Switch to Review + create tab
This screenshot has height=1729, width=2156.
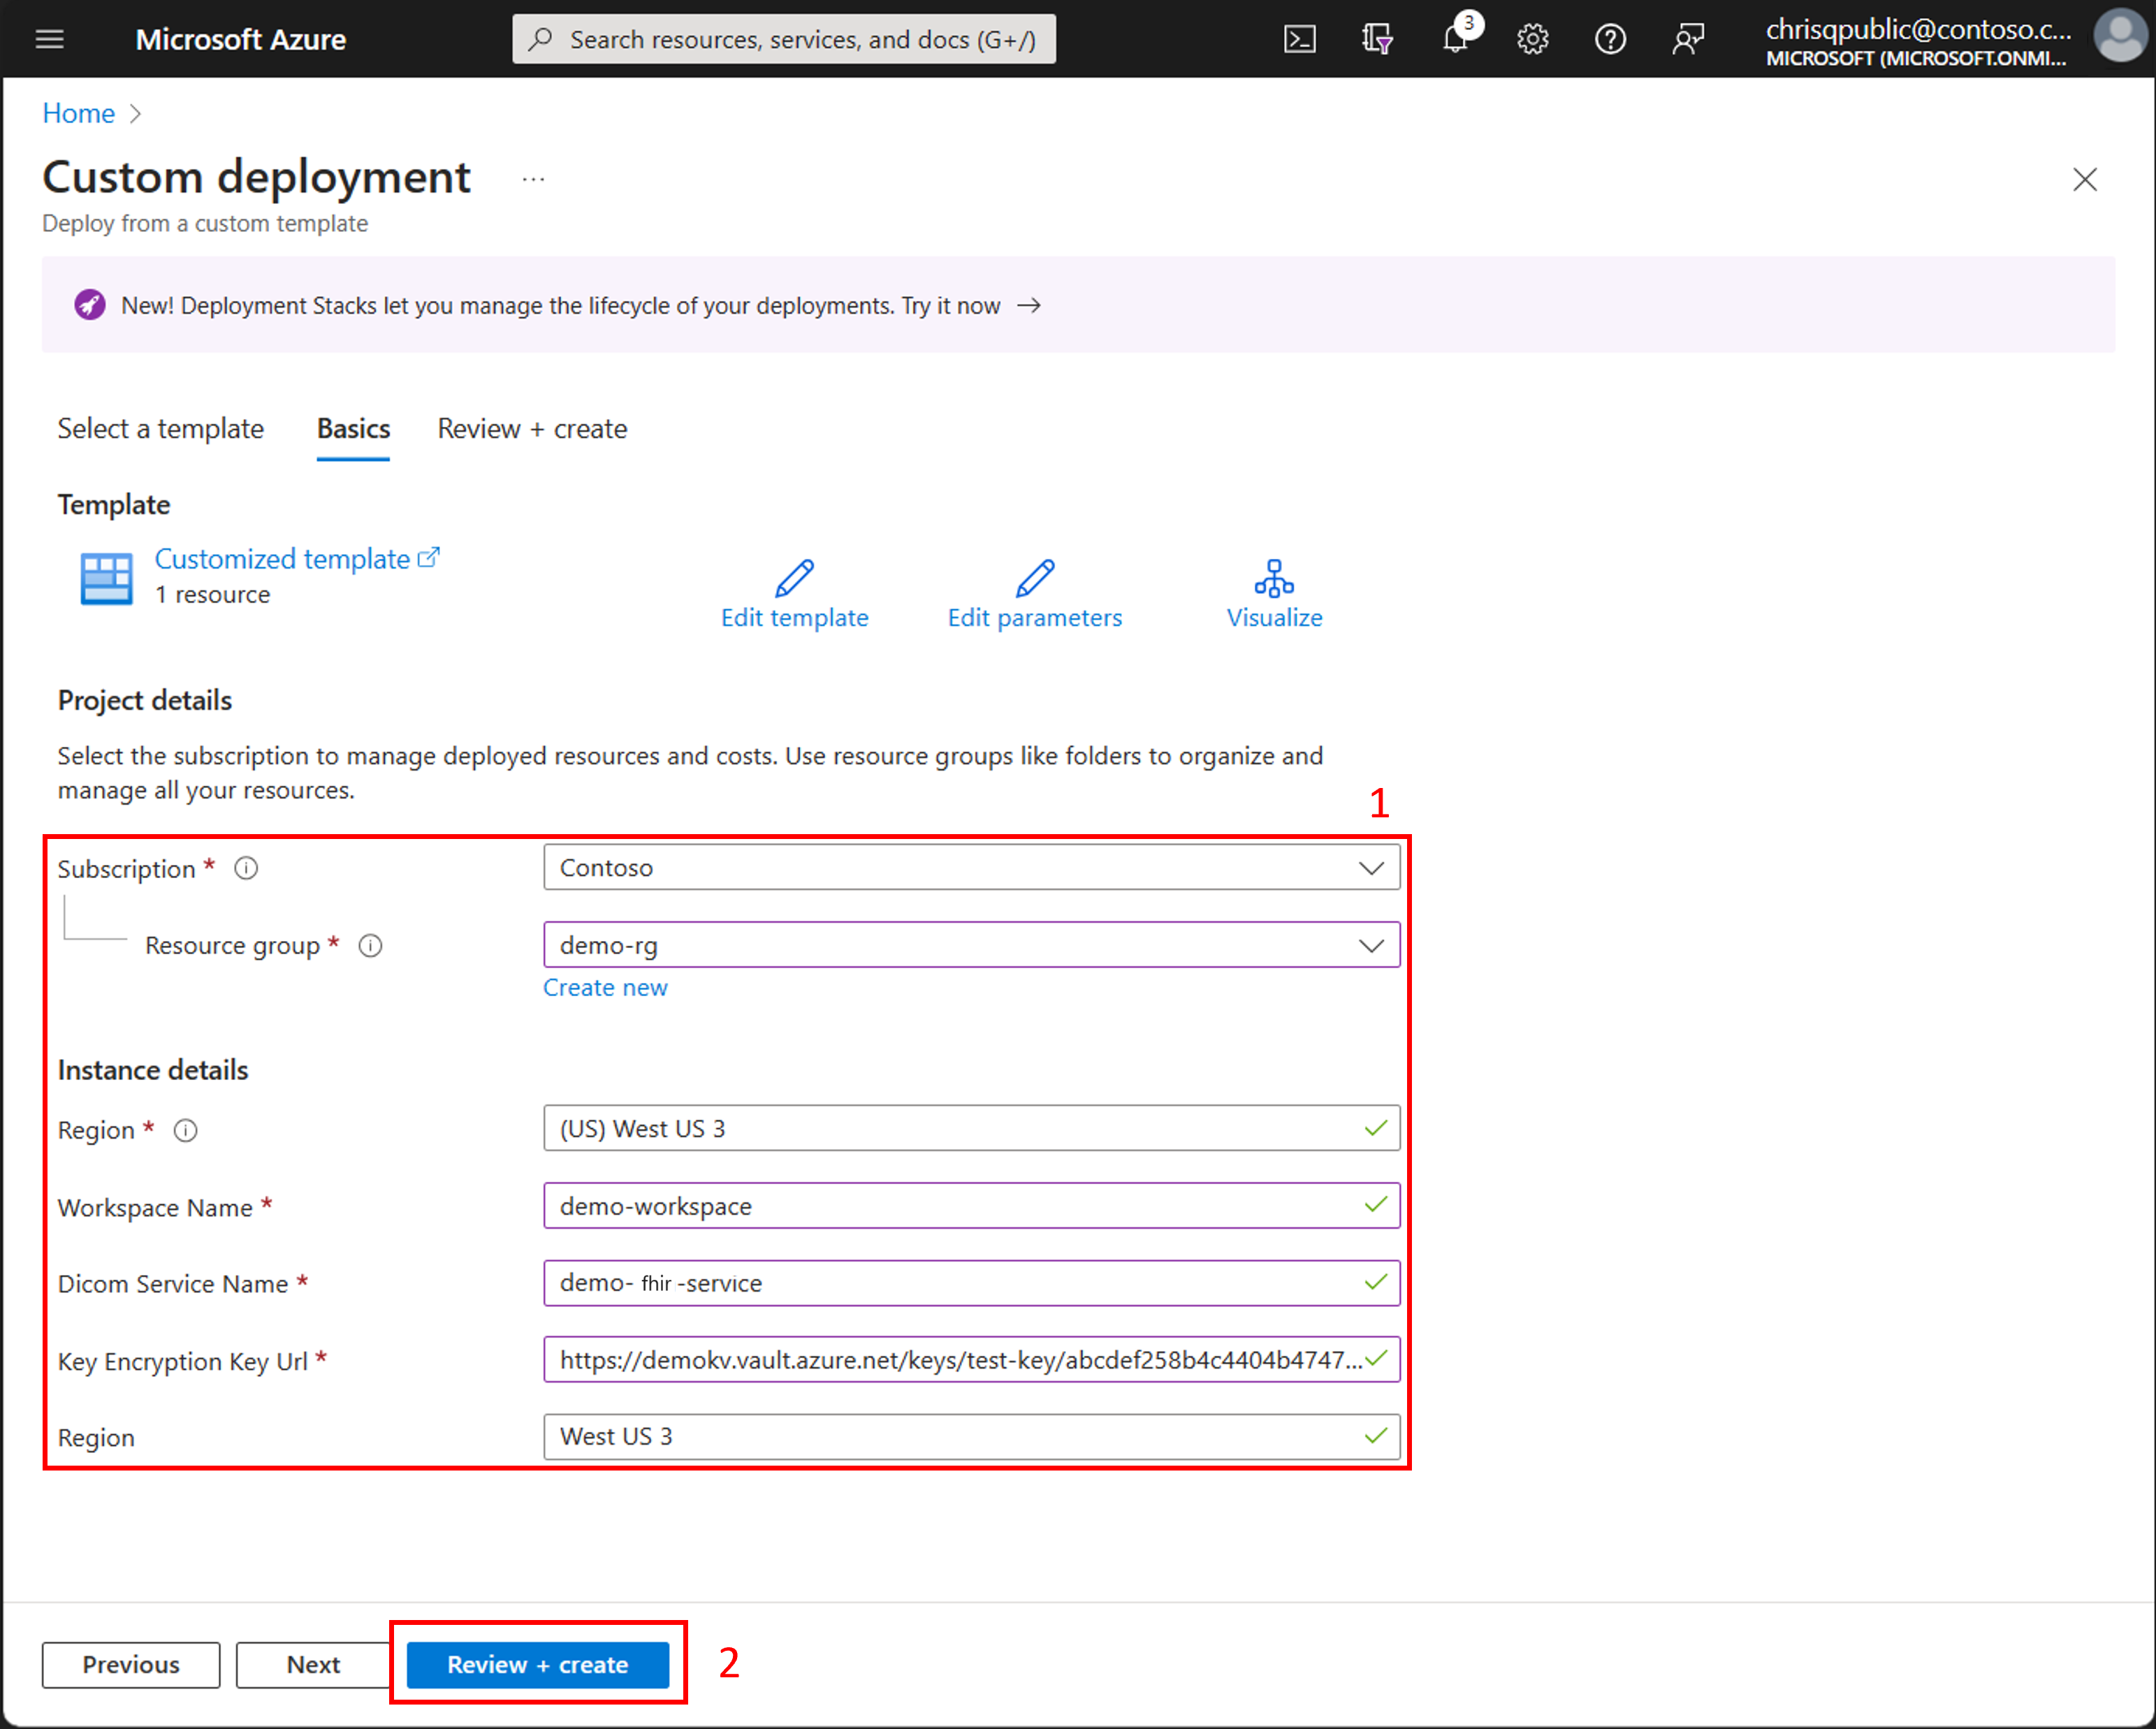click(x=532, y=429)
